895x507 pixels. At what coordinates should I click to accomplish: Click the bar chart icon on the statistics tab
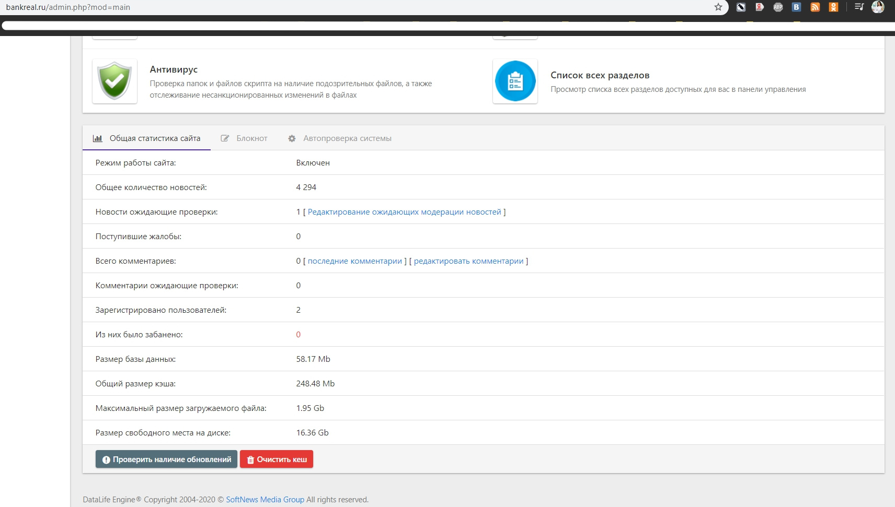[97, 138]
